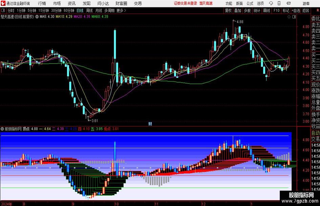The height and width of the screenshot is (206, 320).
Task: Click the MA10: 4.29 value label
Action: coord(64,17)
